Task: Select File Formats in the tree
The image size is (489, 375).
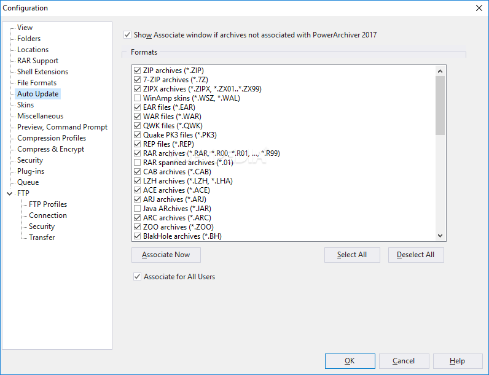Action: pyautogui.click(x=37, y=83)
